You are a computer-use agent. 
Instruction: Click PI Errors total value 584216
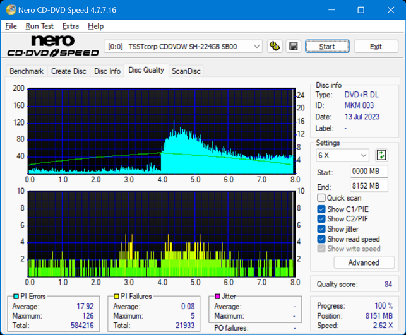click(x=82, y=325)
